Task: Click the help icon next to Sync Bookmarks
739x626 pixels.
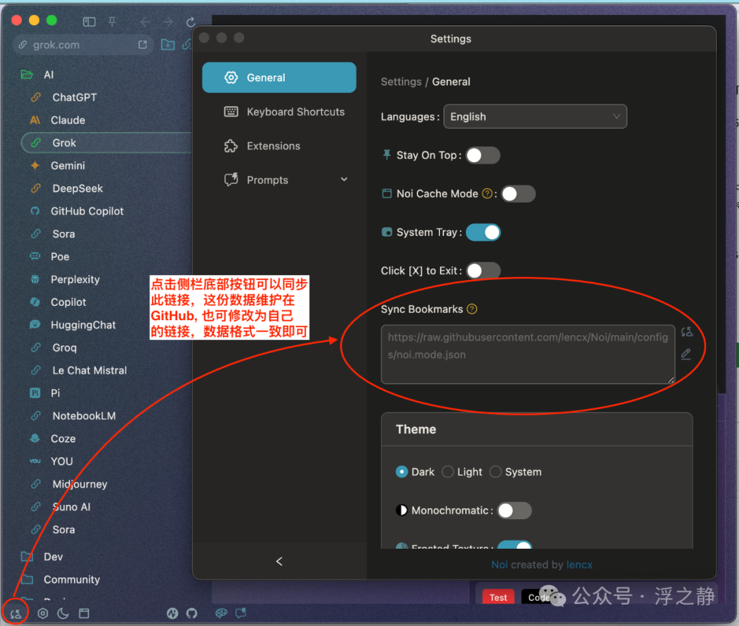Action: [x=471, y=309]
